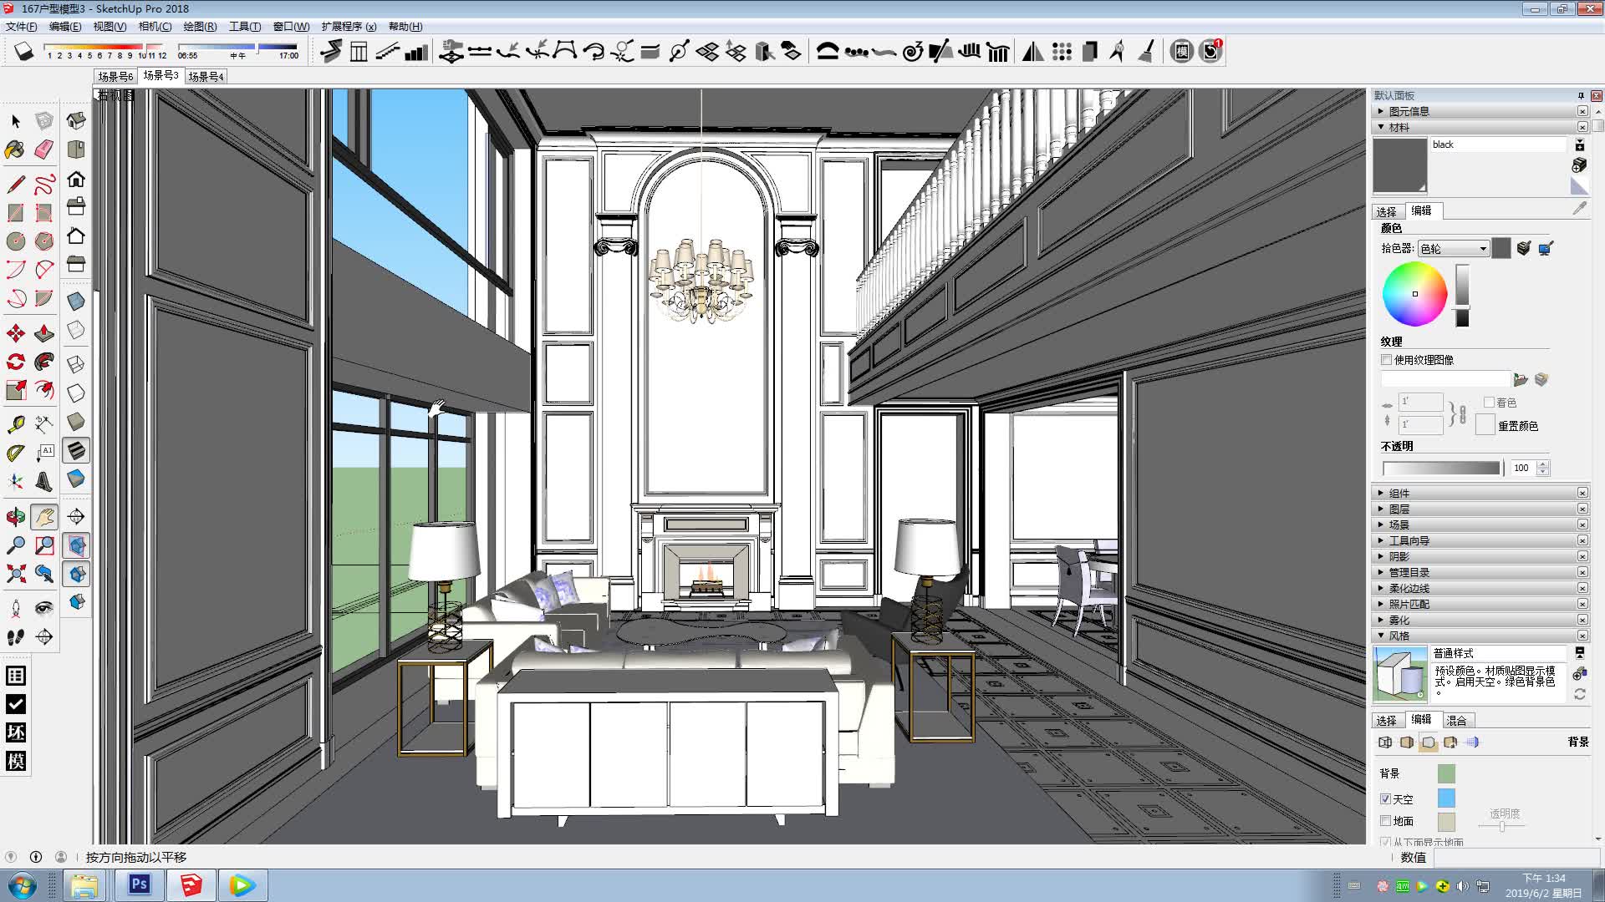This screenshot has height=902, width=1605.
Task: Click the Zoom Extents tool
Action: [x=15, y=574]
